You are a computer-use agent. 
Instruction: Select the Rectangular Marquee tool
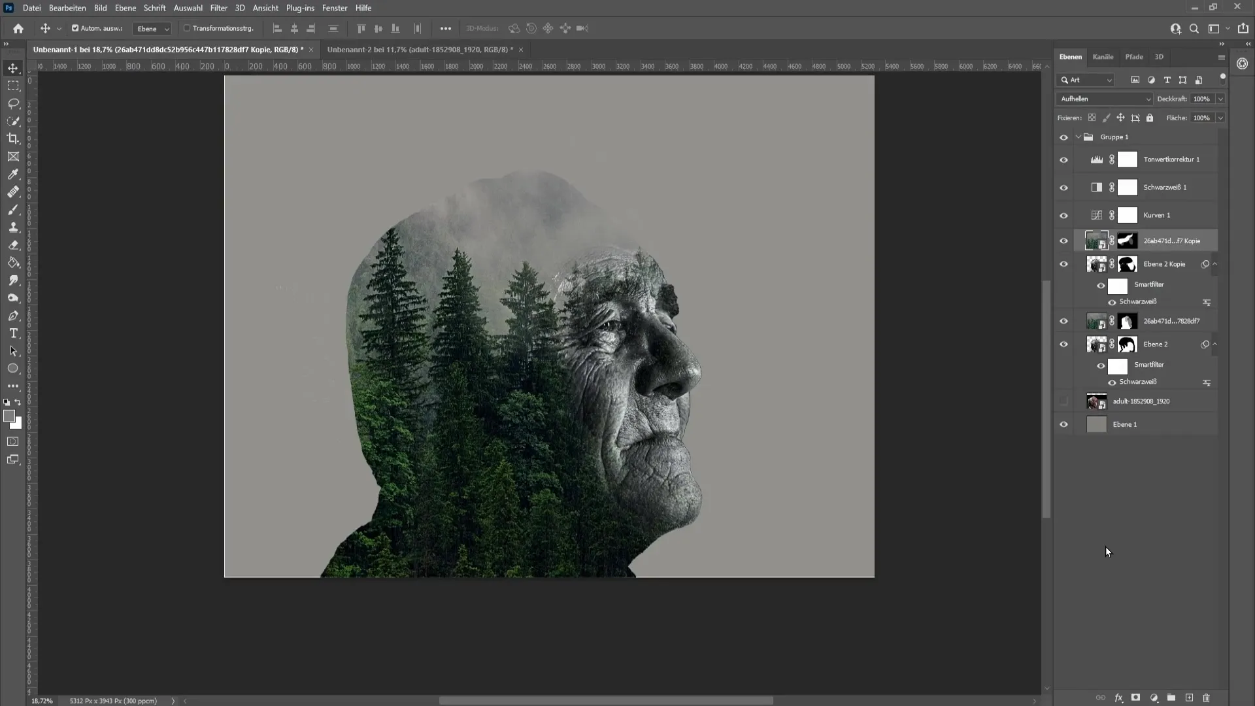13,86
